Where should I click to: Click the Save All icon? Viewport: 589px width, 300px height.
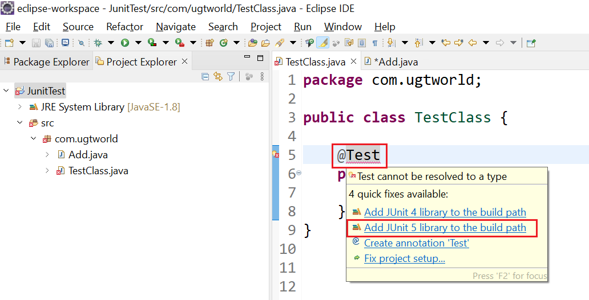click(x=49, y=43)
